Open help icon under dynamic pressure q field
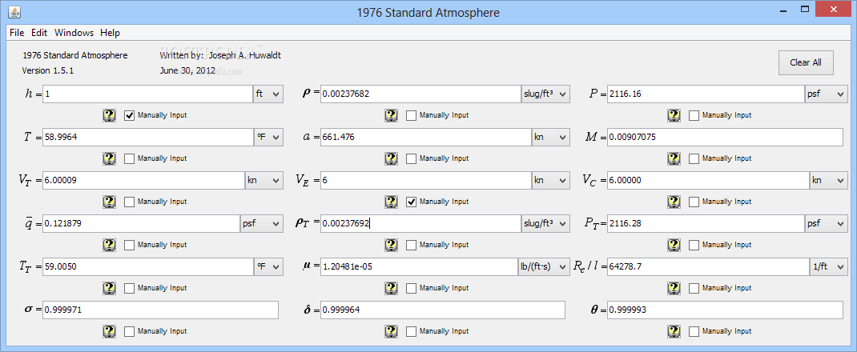The image size is (857, 352). tap(110, 245)
